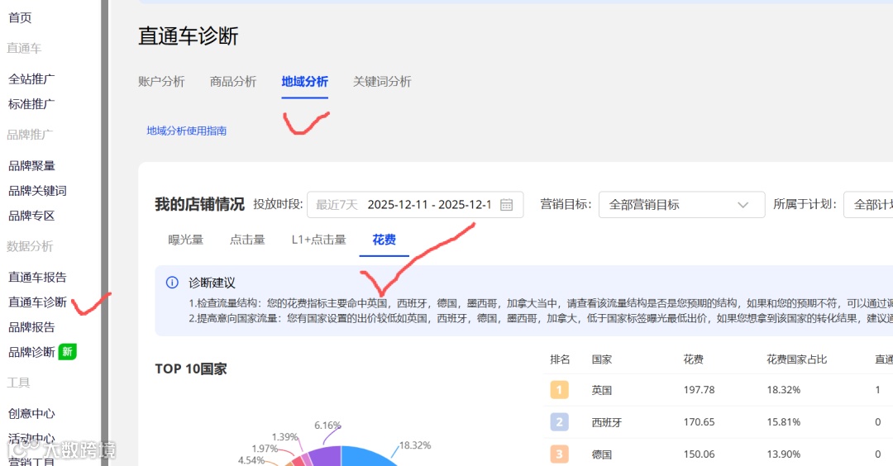Click the date range input 2025-12-11

415,205
